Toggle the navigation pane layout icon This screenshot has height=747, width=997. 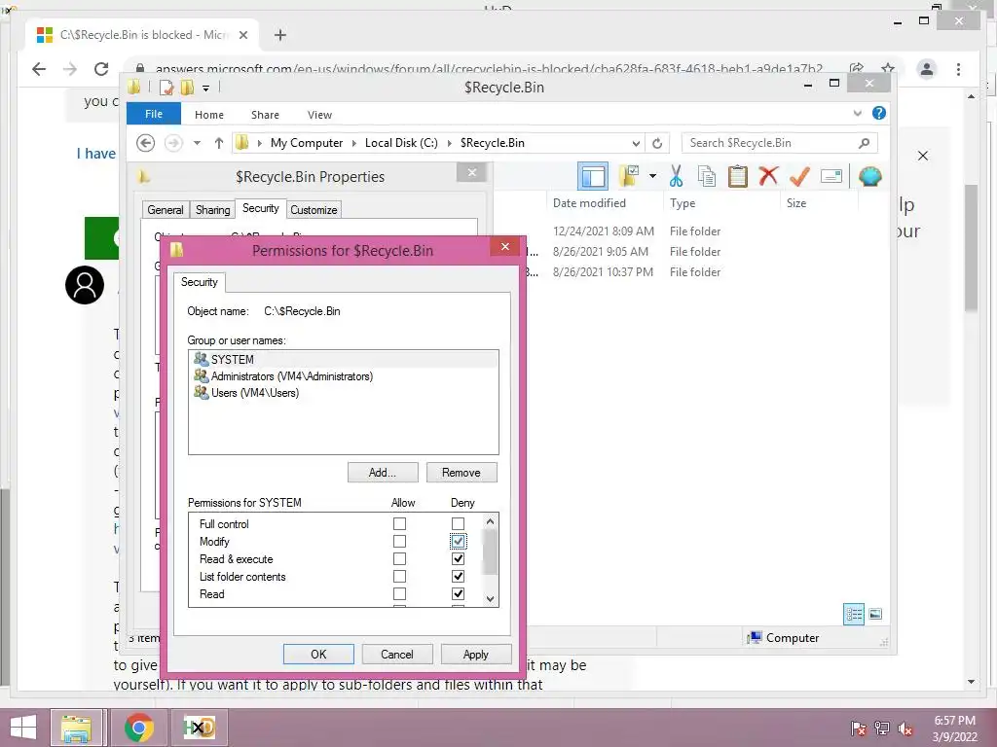tap(593, 177)
